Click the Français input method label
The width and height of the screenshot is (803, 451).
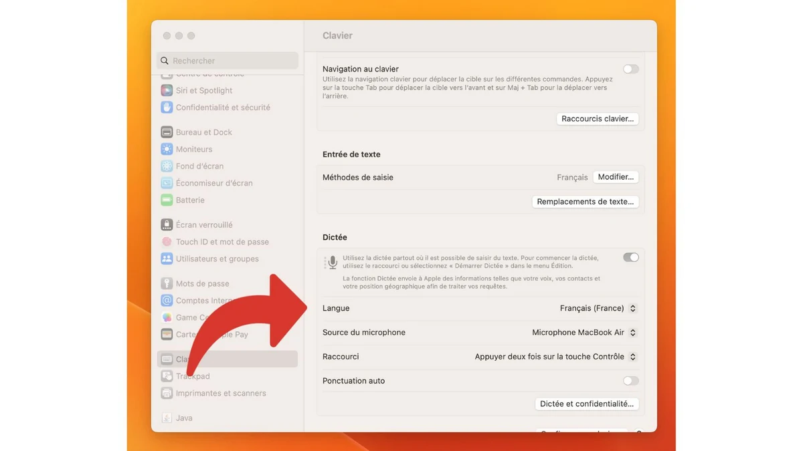572,178
